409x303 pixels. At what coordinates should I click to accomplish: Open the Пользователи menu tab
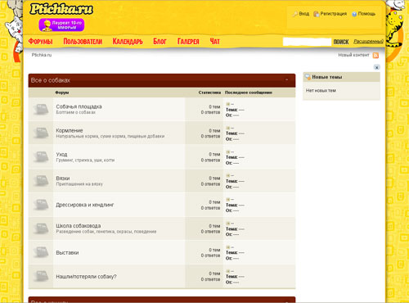click(x=83, y=42)
